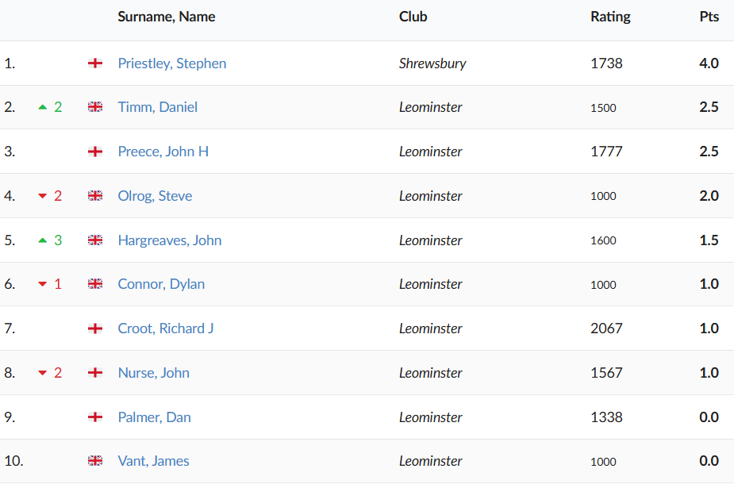This screenshot has height=484, width=734.
Task: Click the Club column header
Action: 413,17
